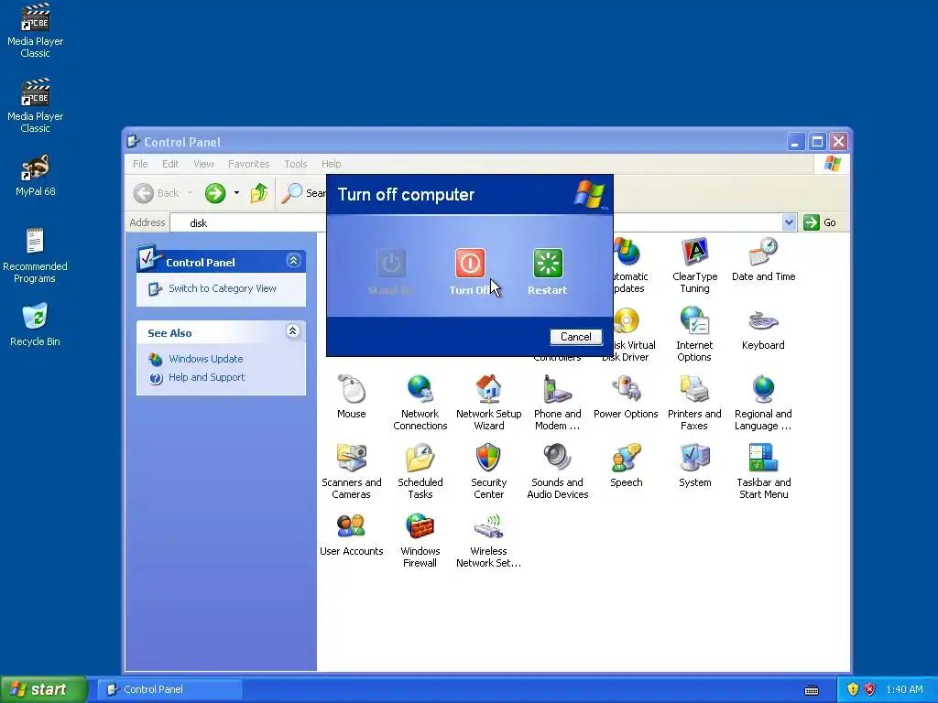This screenshot has height=703, width=938.
Task: Open the Favorites menu
Action: 248,164
